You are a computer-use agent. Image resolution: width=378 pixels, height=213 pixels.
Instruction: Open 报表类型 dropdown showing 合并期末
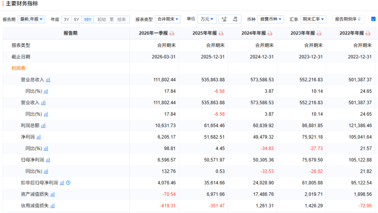pos(168,19)
